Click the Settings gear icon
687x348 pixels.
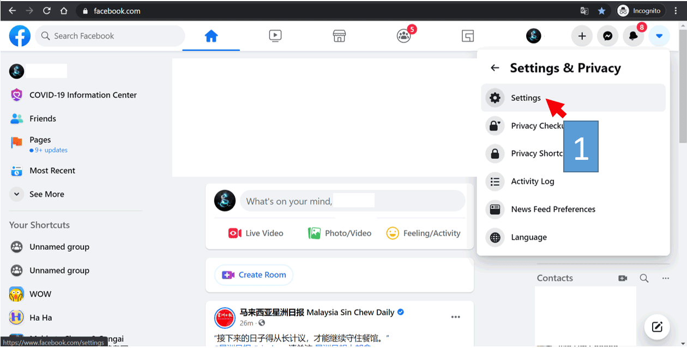click(x=495, y=98)
